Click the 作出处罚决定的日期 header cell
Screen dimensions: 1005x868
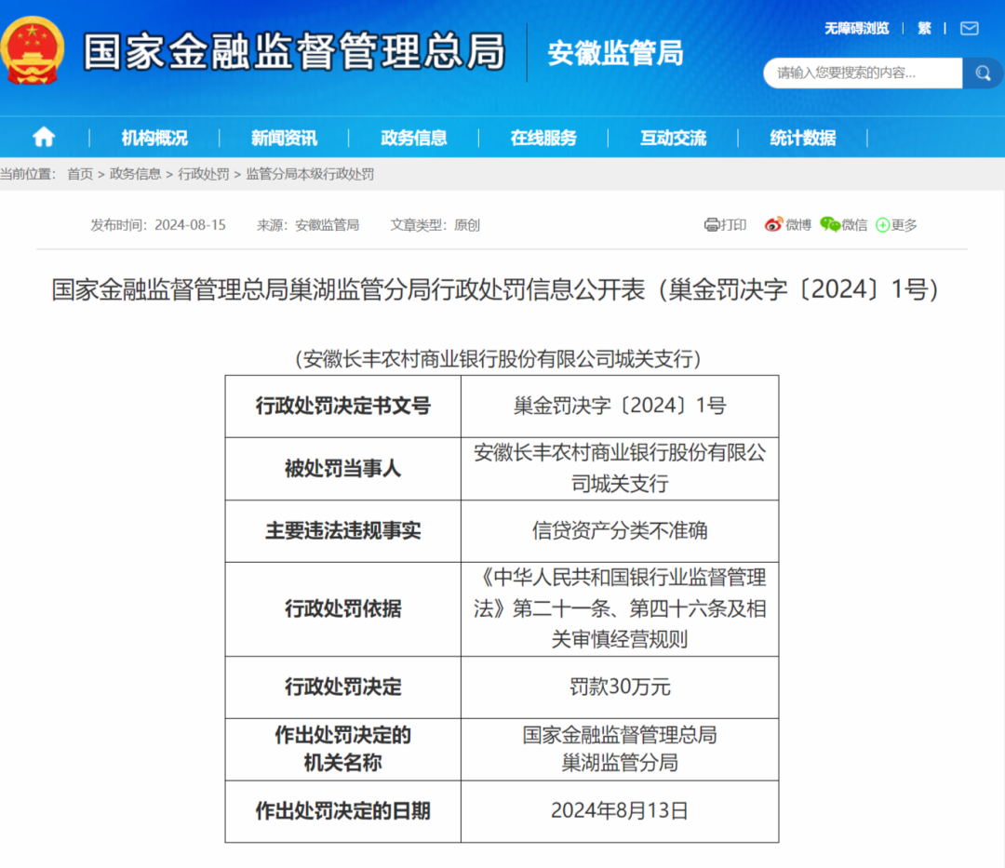(x=342, y=811)
